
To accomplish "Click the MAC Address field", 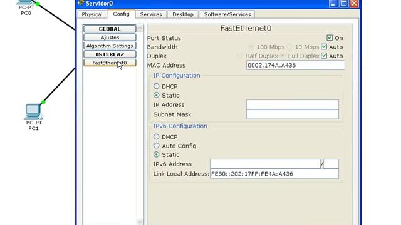I will (x=296, y=65).
